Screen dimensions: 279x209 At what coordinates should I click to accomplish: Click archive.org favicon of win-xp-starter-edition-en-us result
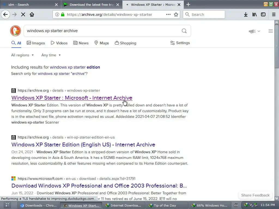[x=14, y=137]
